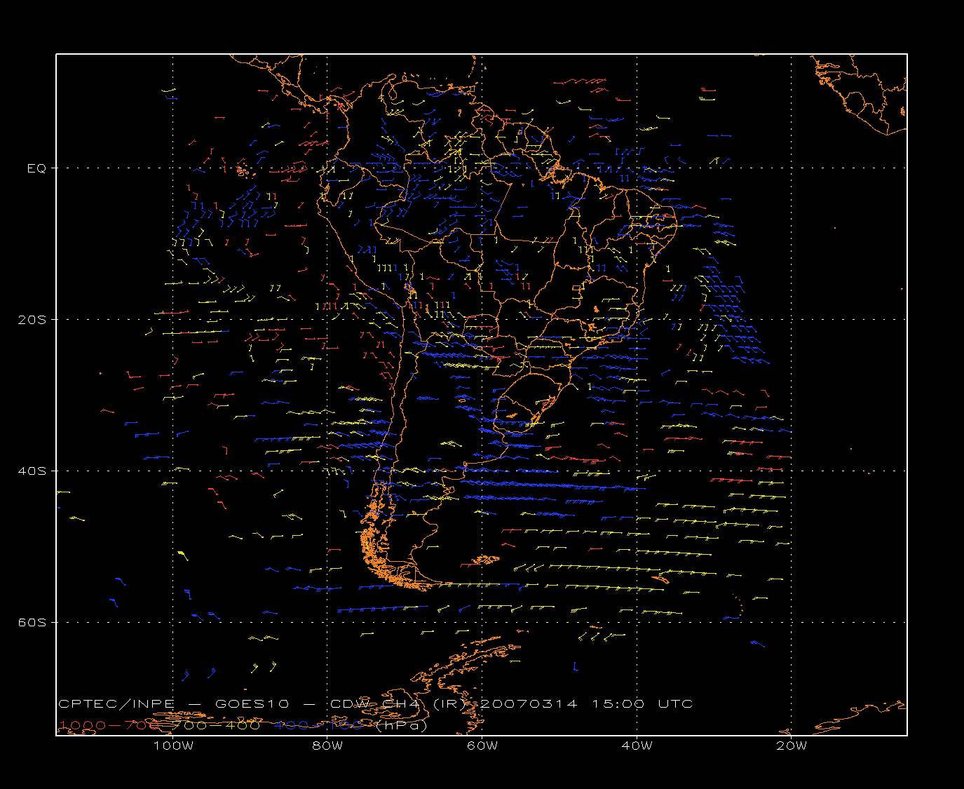Click the 40S latitude axis label
Viewport: 964px width, 789px height.
[32, 471]
